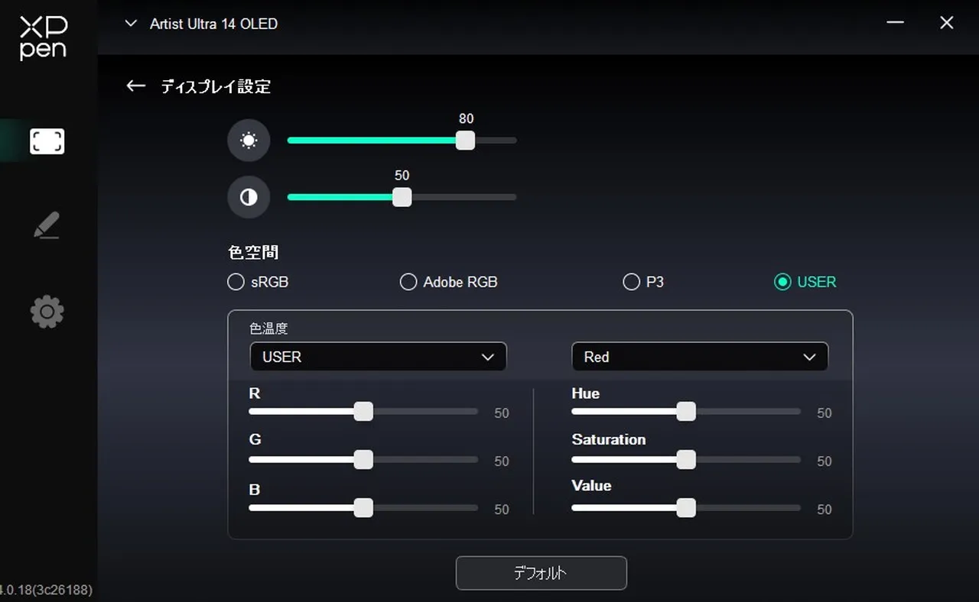Screen dimensions: 979x602
Task: Select the P3 color space
Action: pos(643,282)
